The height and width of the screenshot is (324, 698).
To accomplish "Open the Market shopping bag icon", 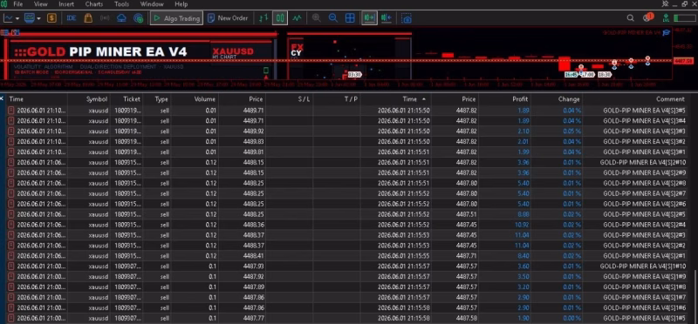I will point(88,18).
